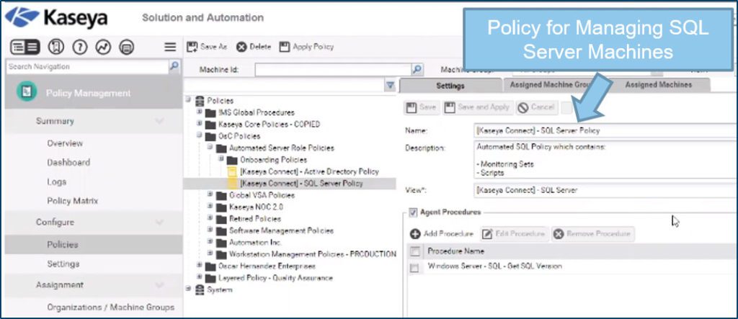Click the Save button
This screenshot has height=319, width=738.
click(x=421, y=107)
